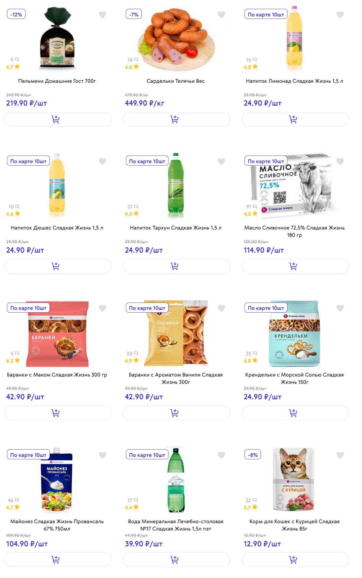Toggle favorite heart on Напиток Лимонад
The image size is (362, 578).
pyautogui.click(x=340, y=15)
